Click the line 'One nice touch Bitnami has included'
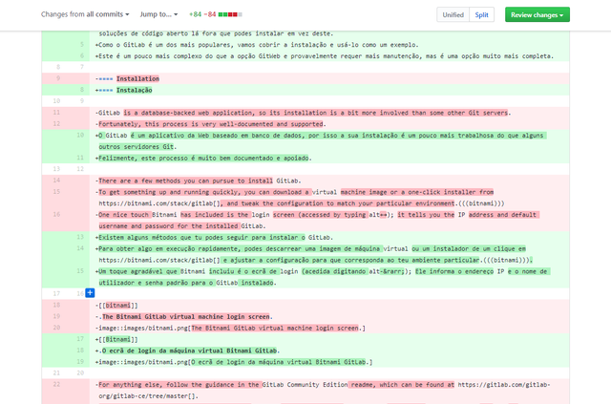 305,221
